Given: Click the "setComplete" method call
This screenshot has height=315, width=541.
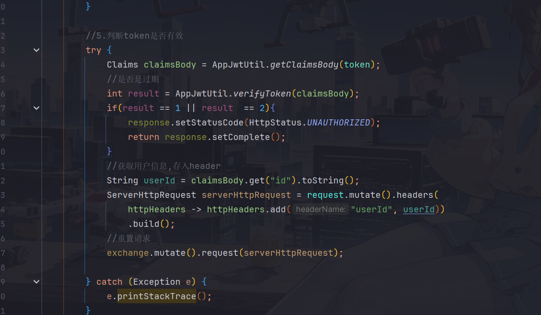Looking at the screenshot, I should (x=241, y=137).
